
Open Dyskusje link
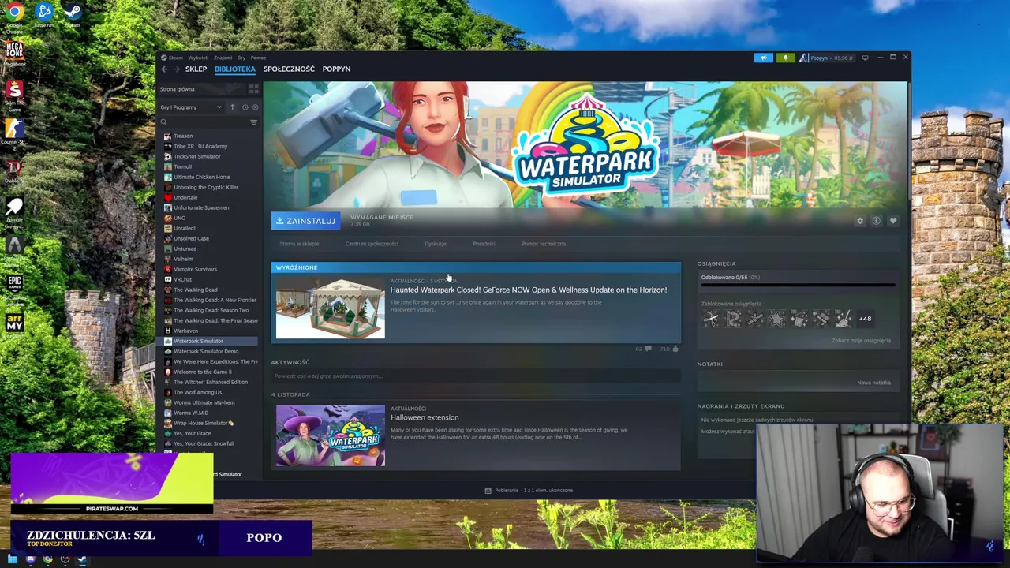[436, 244]
